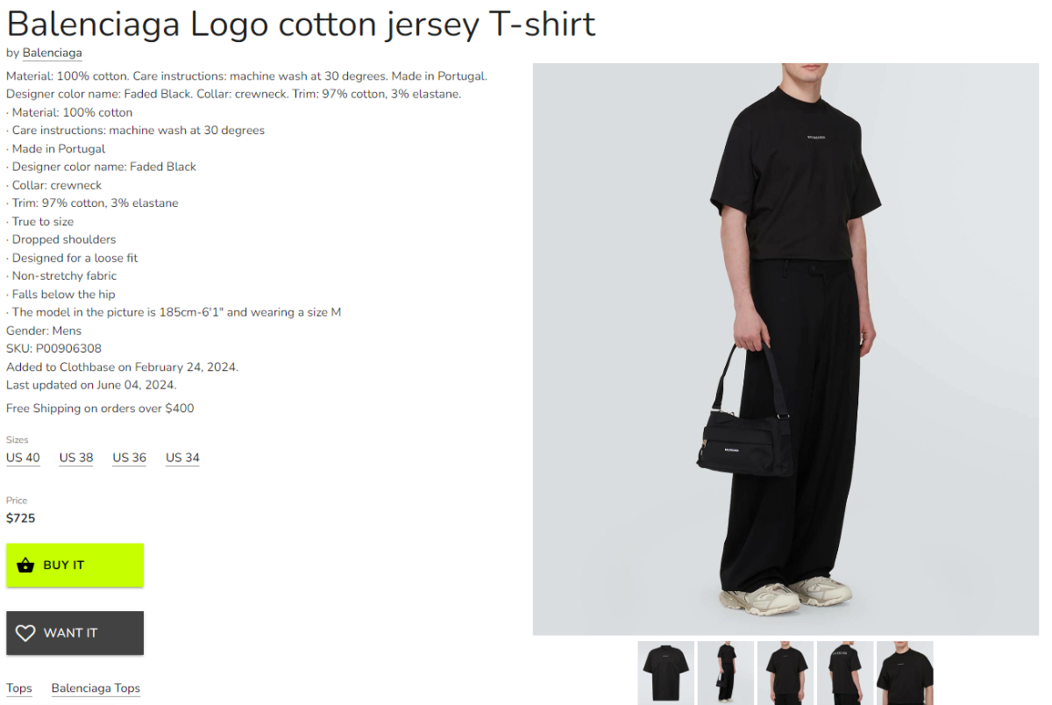Click the BUY IT button
The image size is (1052, 705).
pos(75,566)
